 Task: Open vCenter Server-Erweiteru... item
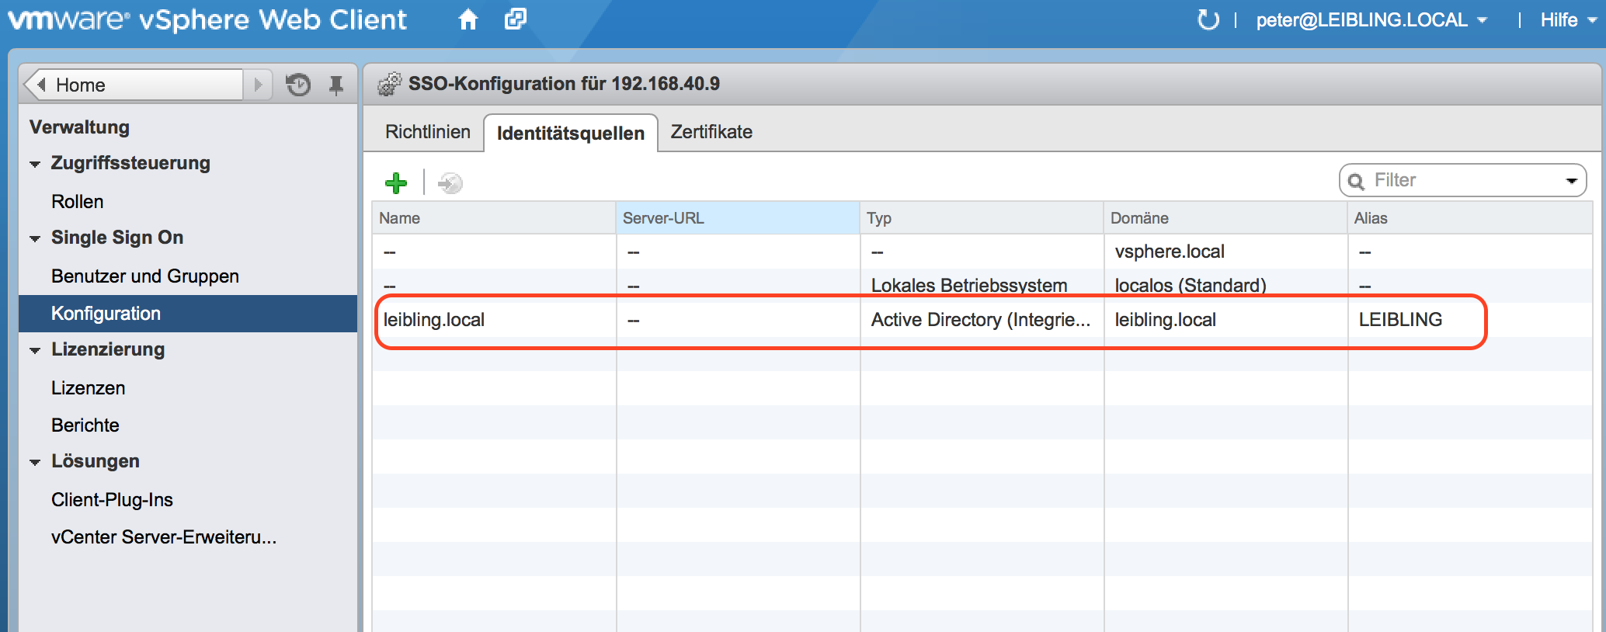click(164, 537)
